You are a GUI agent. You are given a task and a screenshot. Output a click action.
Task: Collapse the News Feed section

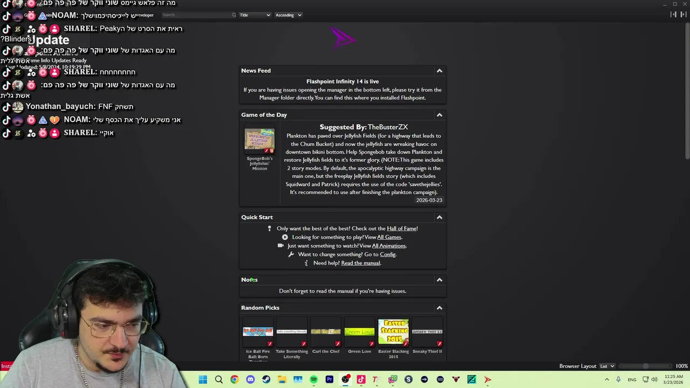(x=439, y=71)
